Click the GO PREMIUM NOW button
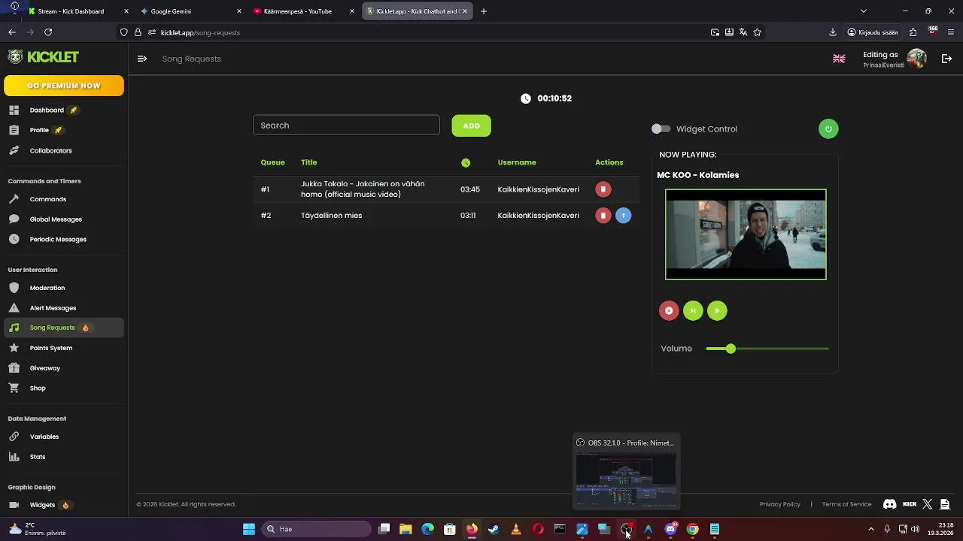 pos(64,86)
